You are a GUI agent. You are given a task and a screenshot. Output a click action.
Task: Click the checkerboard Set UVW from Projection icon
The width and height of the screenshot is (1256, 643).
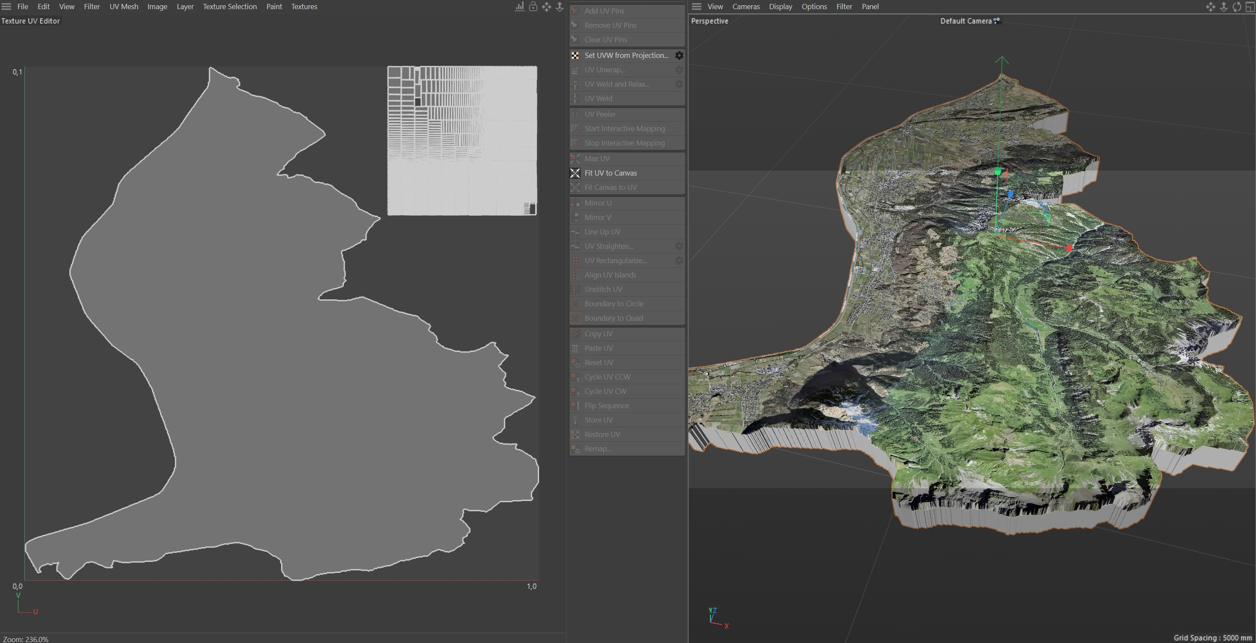[x=575, y=56]
